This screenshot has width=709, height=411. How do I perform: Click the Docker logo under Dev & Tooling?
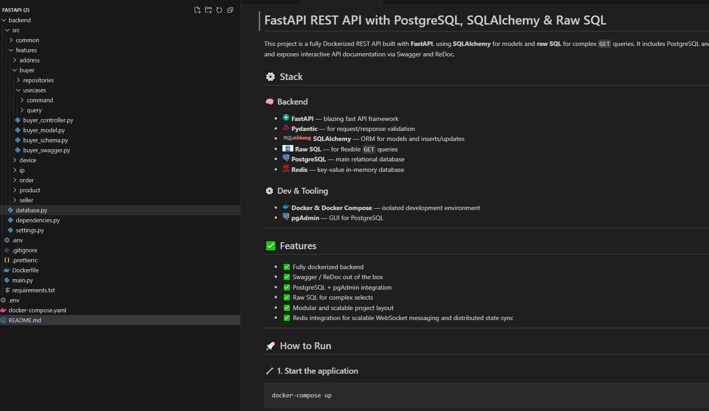pos(286,207)
